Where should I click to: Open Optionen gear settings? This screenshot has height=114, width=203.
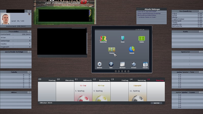tap(99, 65)
